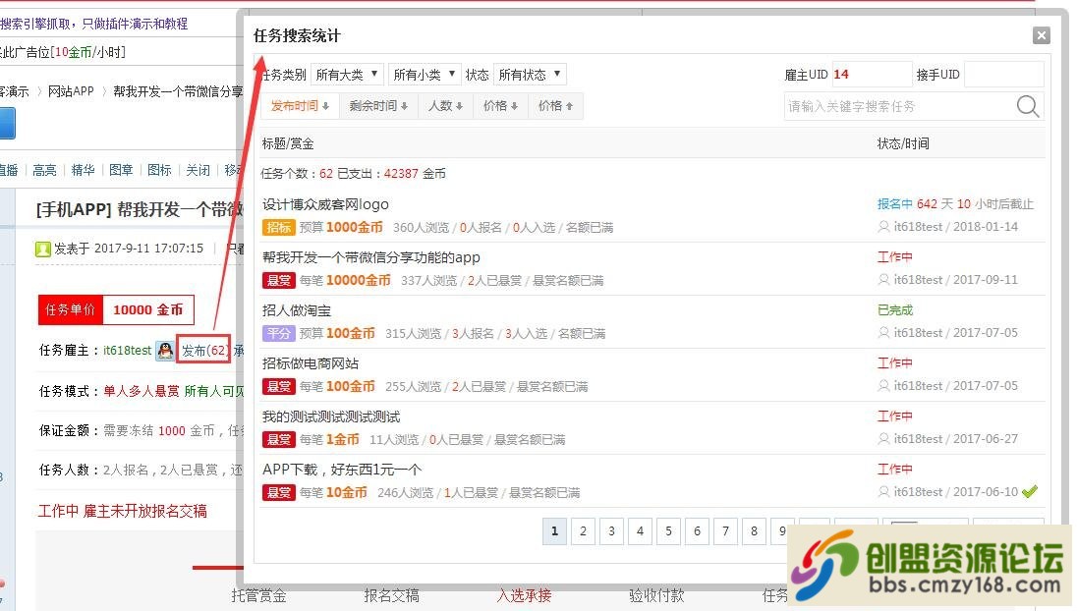1077x611 pixels.
Task: Open task 我的测试测试测试测试
Action: pos(331,417)
